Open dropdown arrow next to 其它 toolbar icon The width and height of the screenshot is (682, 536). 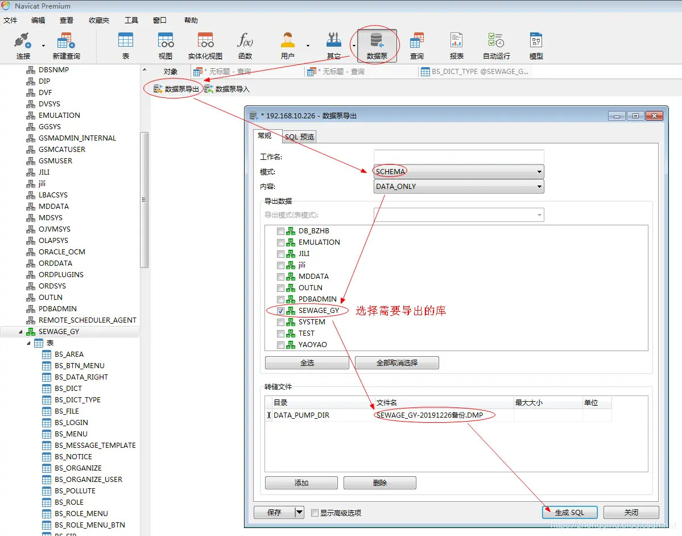[354, 46]
